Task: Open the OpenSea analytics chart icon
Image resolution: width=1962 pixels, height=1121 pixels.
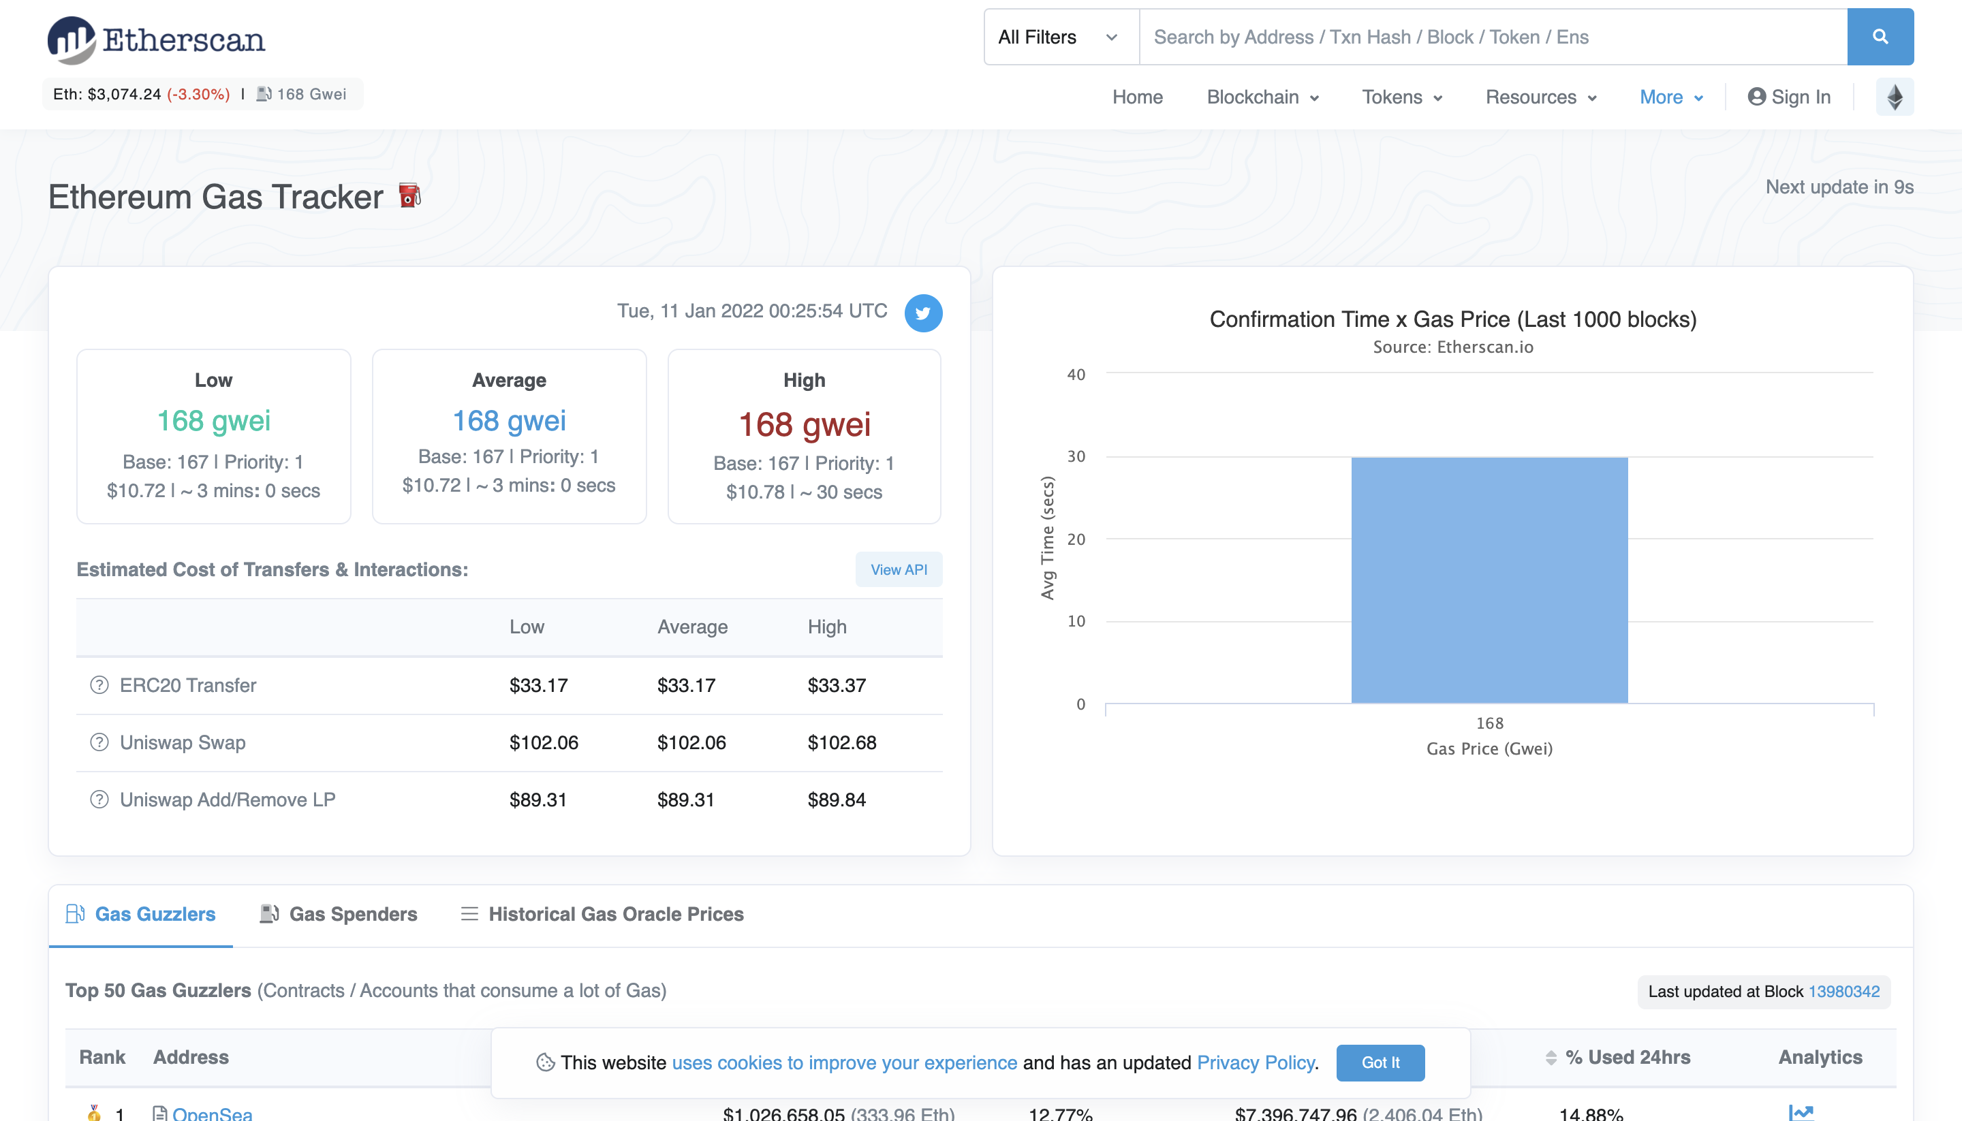Action: [x=1801, y=1111]
